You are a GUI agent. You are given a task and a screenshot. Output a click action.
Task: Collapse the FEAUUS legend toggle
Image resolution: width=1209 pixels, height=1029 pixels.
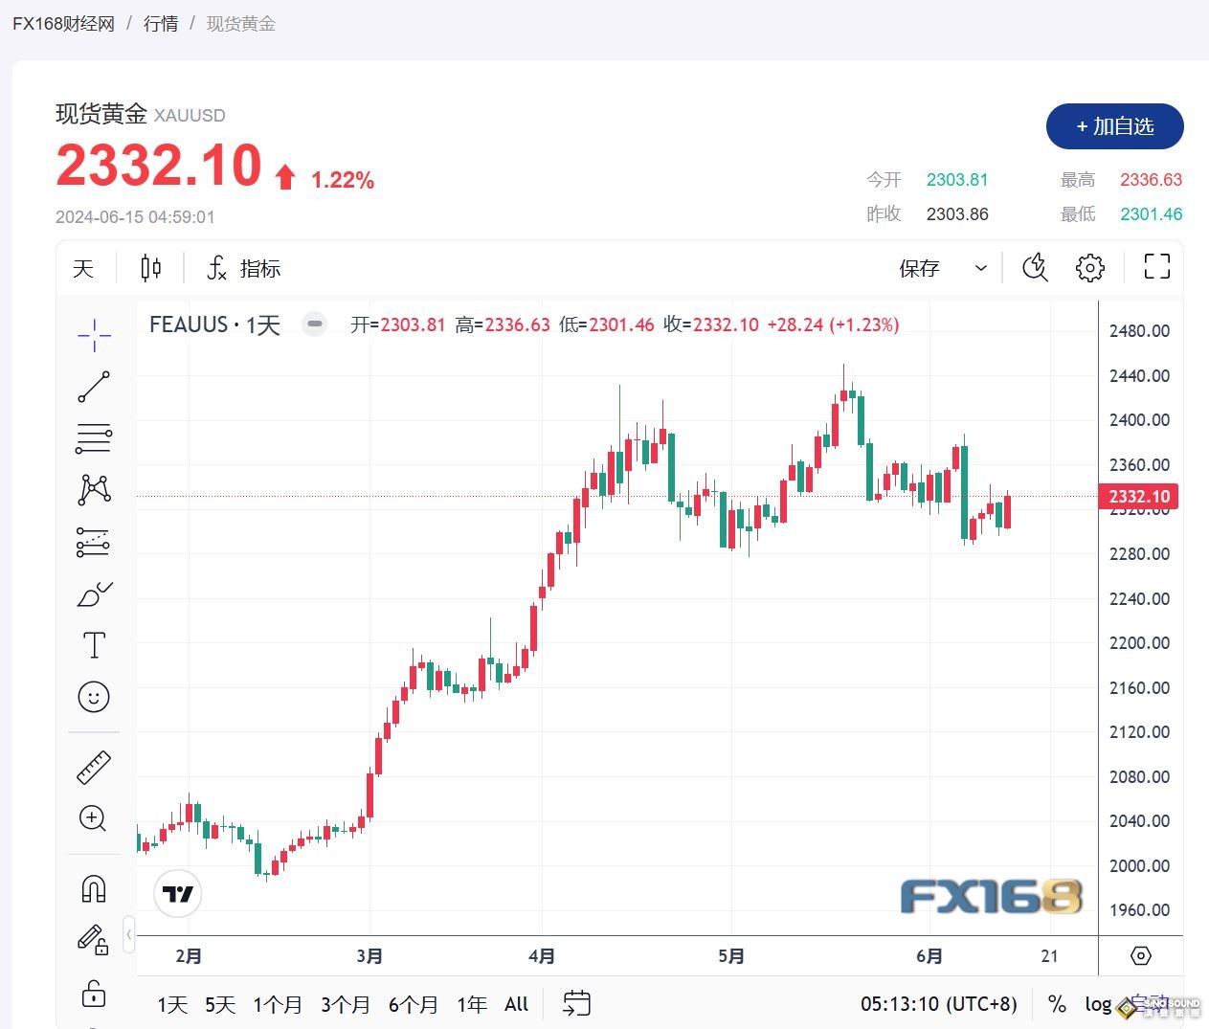(x=314, y=324)
